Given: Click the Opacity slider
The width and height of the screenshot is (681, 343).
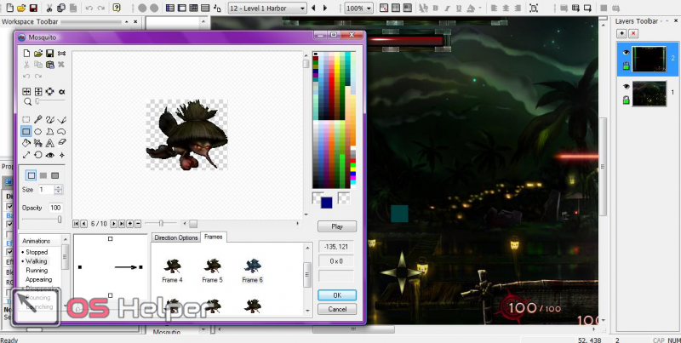Looking at the screenshot, I should 42,220.
